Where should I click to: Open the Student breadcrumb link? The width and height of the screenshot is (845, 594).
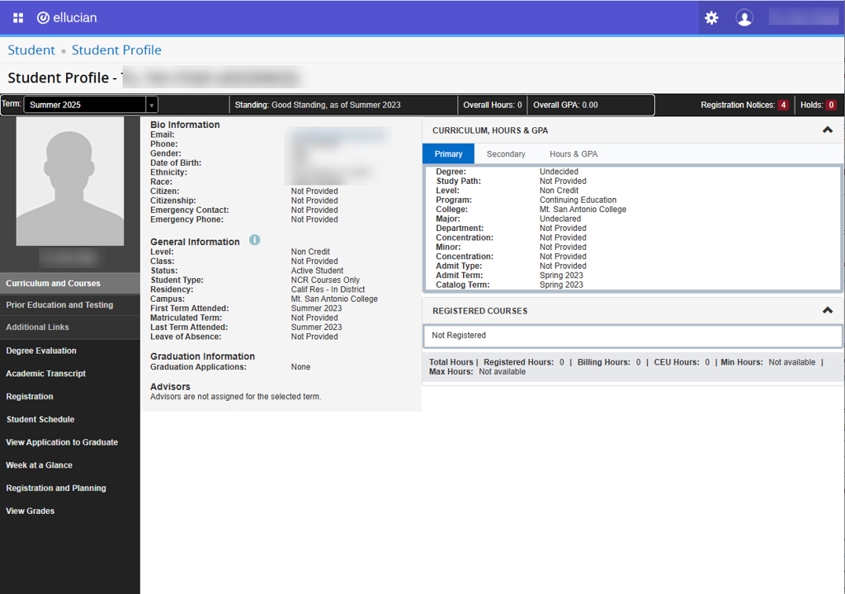31,50
